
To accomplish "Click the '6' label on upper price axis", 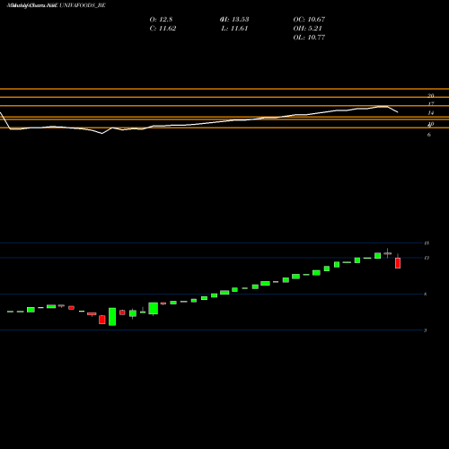I will pyautogui.click(x=429, y=135).
